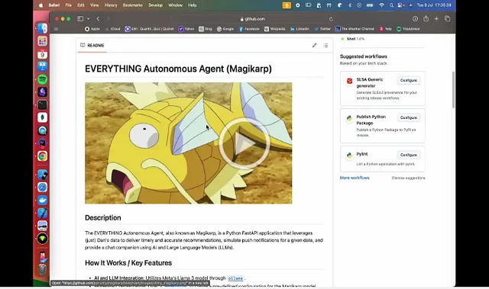Go forward in Safari
Viewport: 489px width, 289px height.
coord(108,18)
